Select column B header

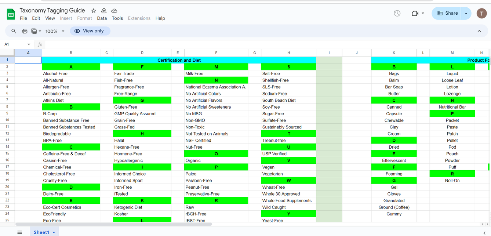tap(71, 53)
